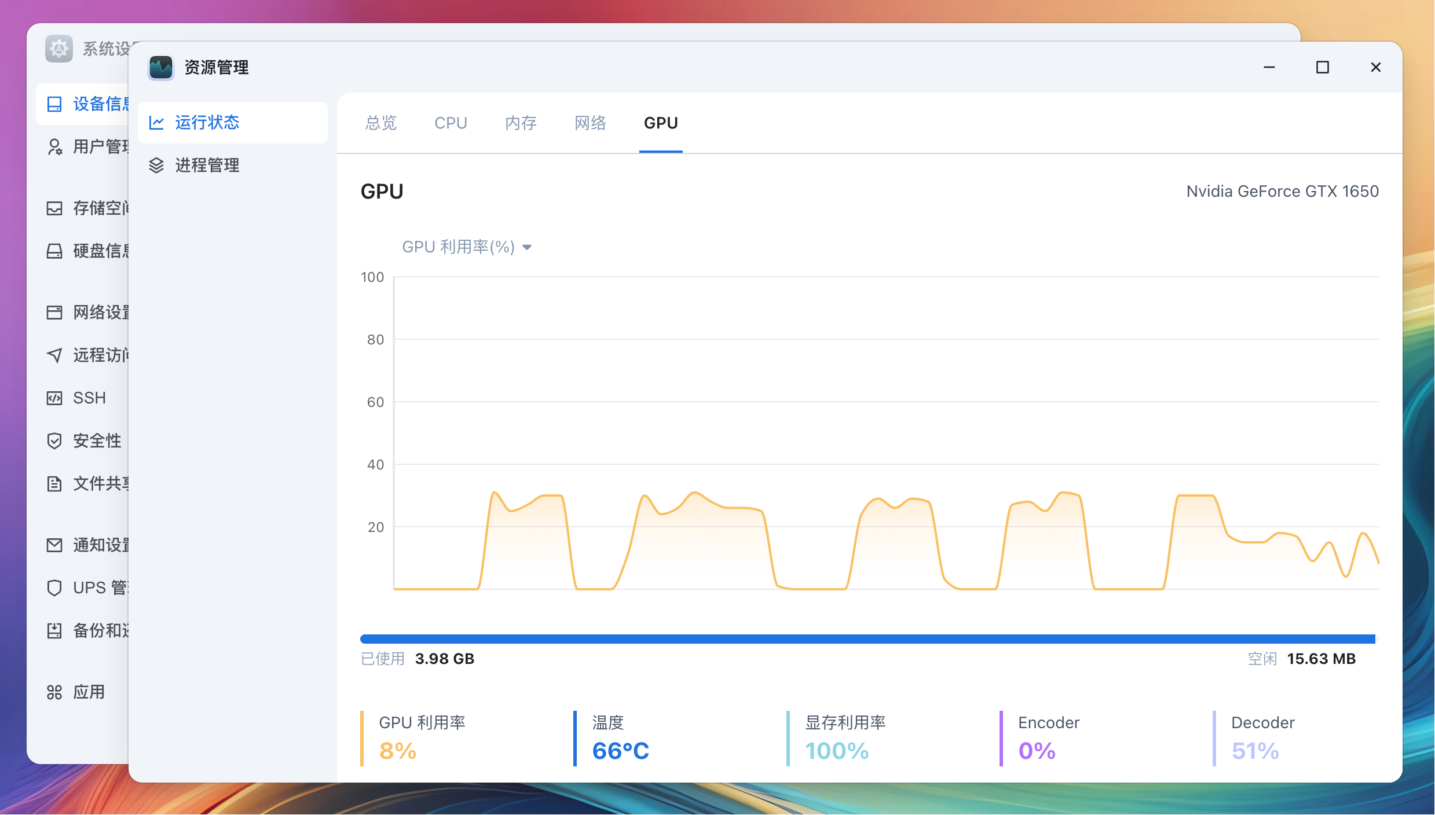Click the Resource Manager app icon
Screen dimensions: 1435x815
(160, 68)
